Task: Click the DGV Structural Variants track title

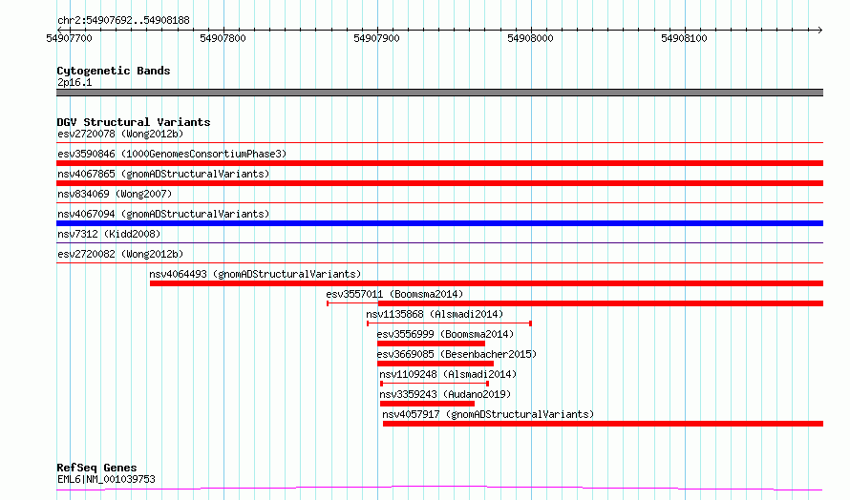Action: (x=134, y=122)
